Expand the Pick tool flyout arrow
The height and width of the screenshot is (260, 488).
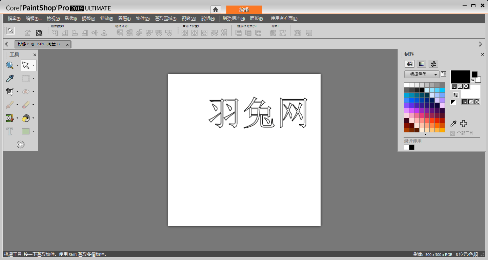coord(33,65)
